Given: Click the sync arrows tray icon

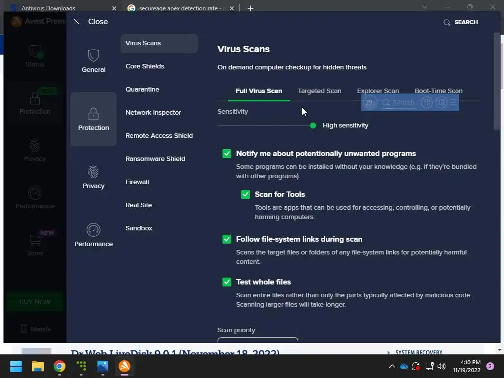Looking at the screenshot, I should click(x=416, y=366).
